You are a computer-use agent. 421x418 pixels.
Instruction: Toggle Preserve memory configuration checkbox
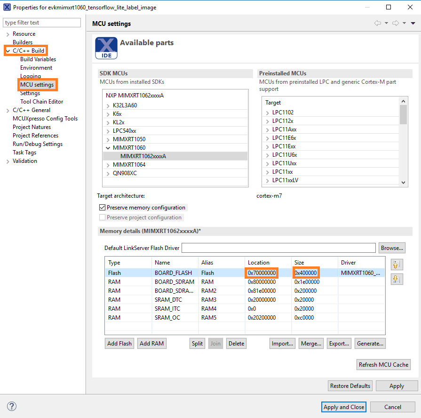(x=102, y=208)
